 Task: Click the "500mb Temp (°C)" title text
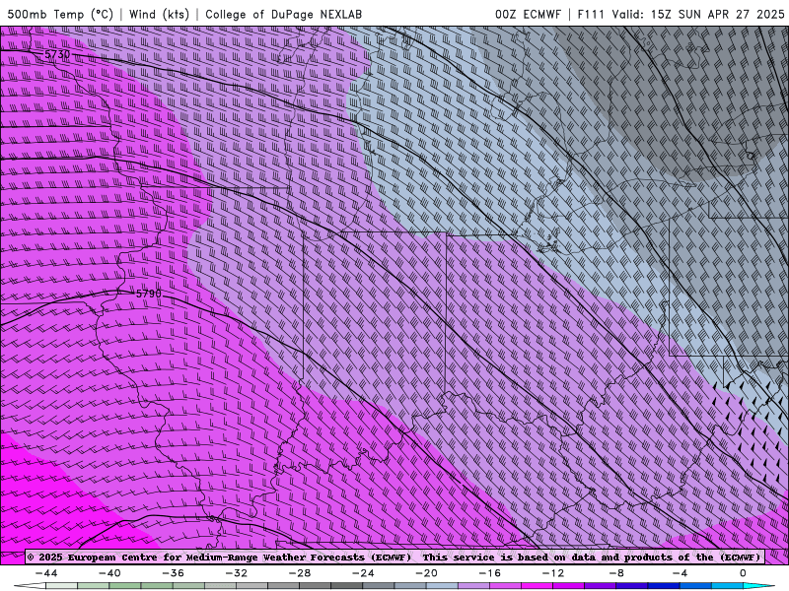(60, 14)
